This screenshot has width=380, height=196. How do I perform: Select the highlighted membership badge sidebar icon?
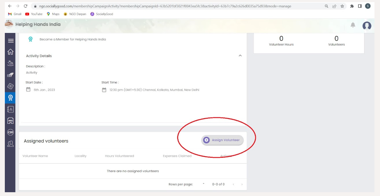pos(10,98)
